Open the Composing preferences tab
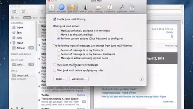The height and width of the screenshot is (109, 193). point(109,8)
